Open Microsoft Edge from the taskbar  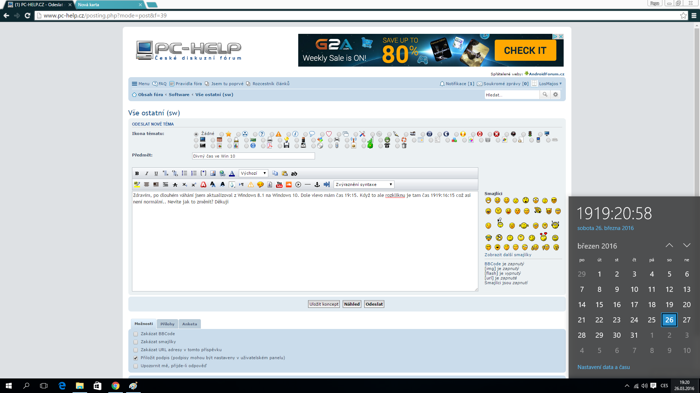pos(62,386)
